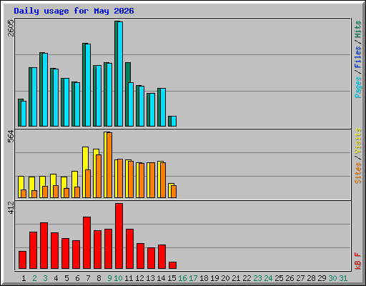
Task: Click day label 25 on the x-axis
Action: point(279,278)
